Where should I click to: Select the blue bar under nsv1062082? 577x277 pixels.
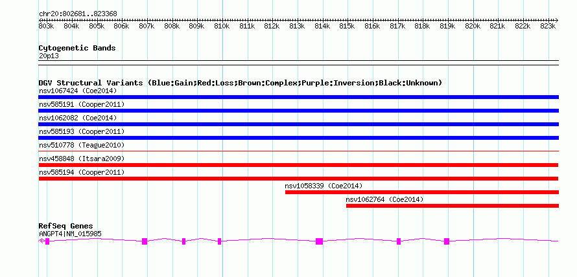tap(298, 124)
